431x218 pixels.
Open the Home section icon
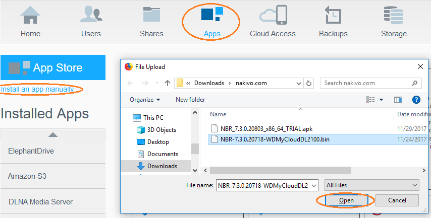30,15
